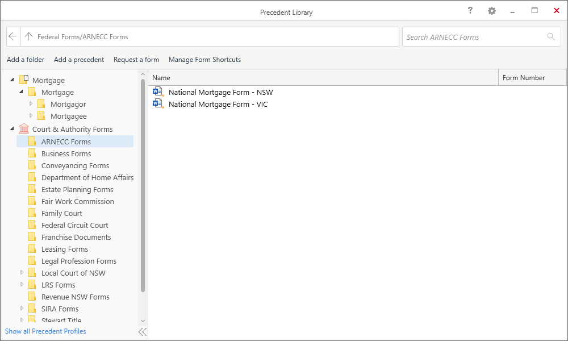Click Add a precedent
This screenshot has height=341, width=568.
point(79,60)
